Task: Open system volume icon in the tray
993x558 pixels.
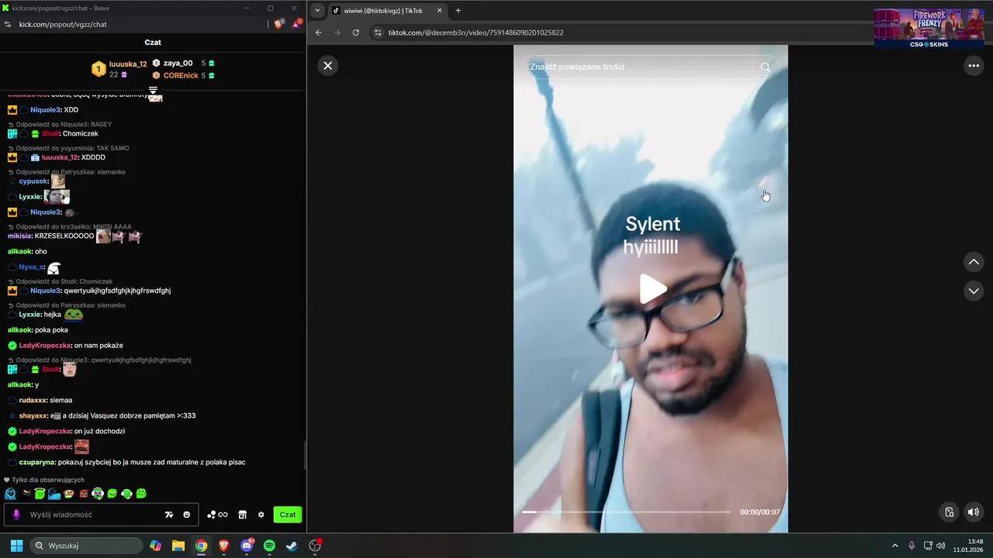Action: pyautogui.click(x=940, y=546)
